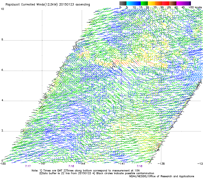Click the "7:18" time label right of -141

[x=139, y=166]
